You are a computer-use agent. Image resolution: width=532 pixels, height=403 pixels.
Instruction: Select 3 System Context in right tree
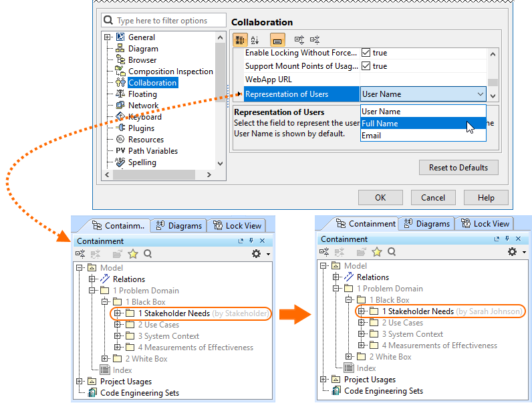[412, 333]
